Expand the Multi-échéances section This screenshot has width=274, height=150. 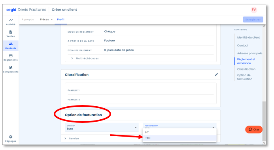click(x=85, y=58)
